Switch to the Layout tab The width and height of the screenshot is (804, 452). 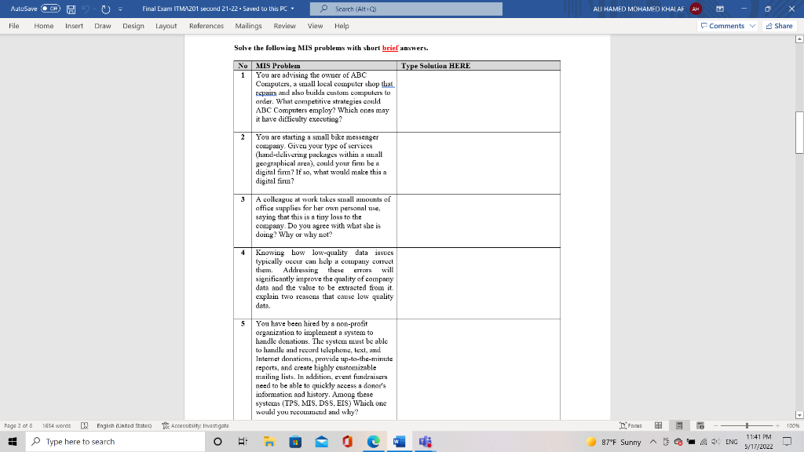coord(166,26)
